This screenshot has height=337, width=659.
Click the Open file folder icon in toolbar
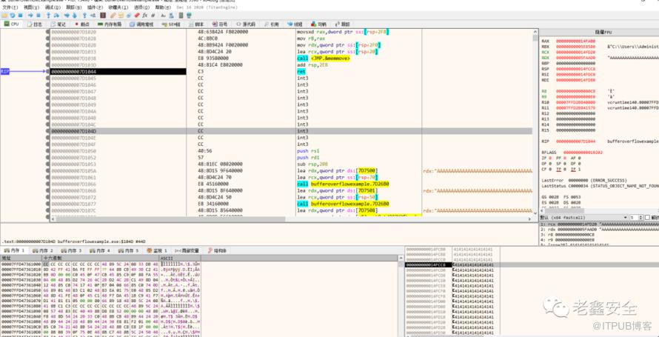tap(4, 15)
